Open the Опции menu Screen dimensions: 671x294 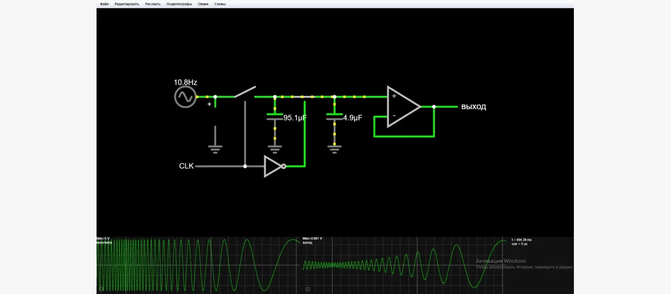[203, 4]
